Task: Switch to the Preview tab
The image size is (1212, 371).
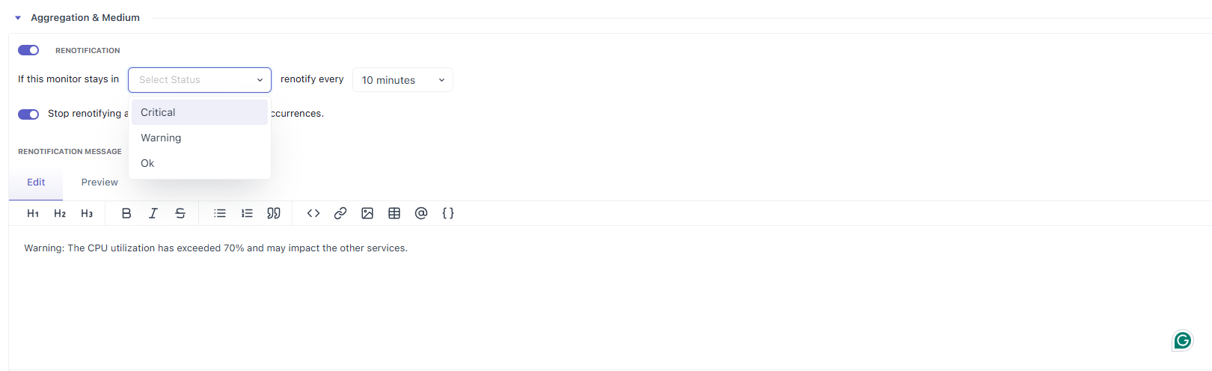Action: (x=100, y=183)
